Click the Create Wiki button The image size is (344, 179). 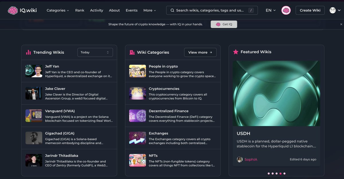[310, 10]
